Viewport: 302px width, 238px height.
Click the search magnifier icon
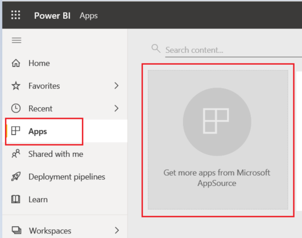pos(156,48)
